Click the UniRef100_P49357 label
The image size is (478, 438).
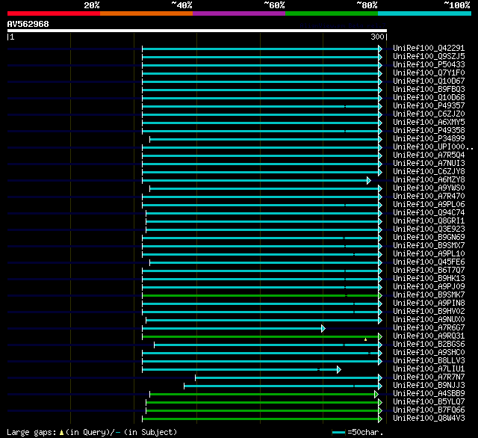(x=429, y=106)
